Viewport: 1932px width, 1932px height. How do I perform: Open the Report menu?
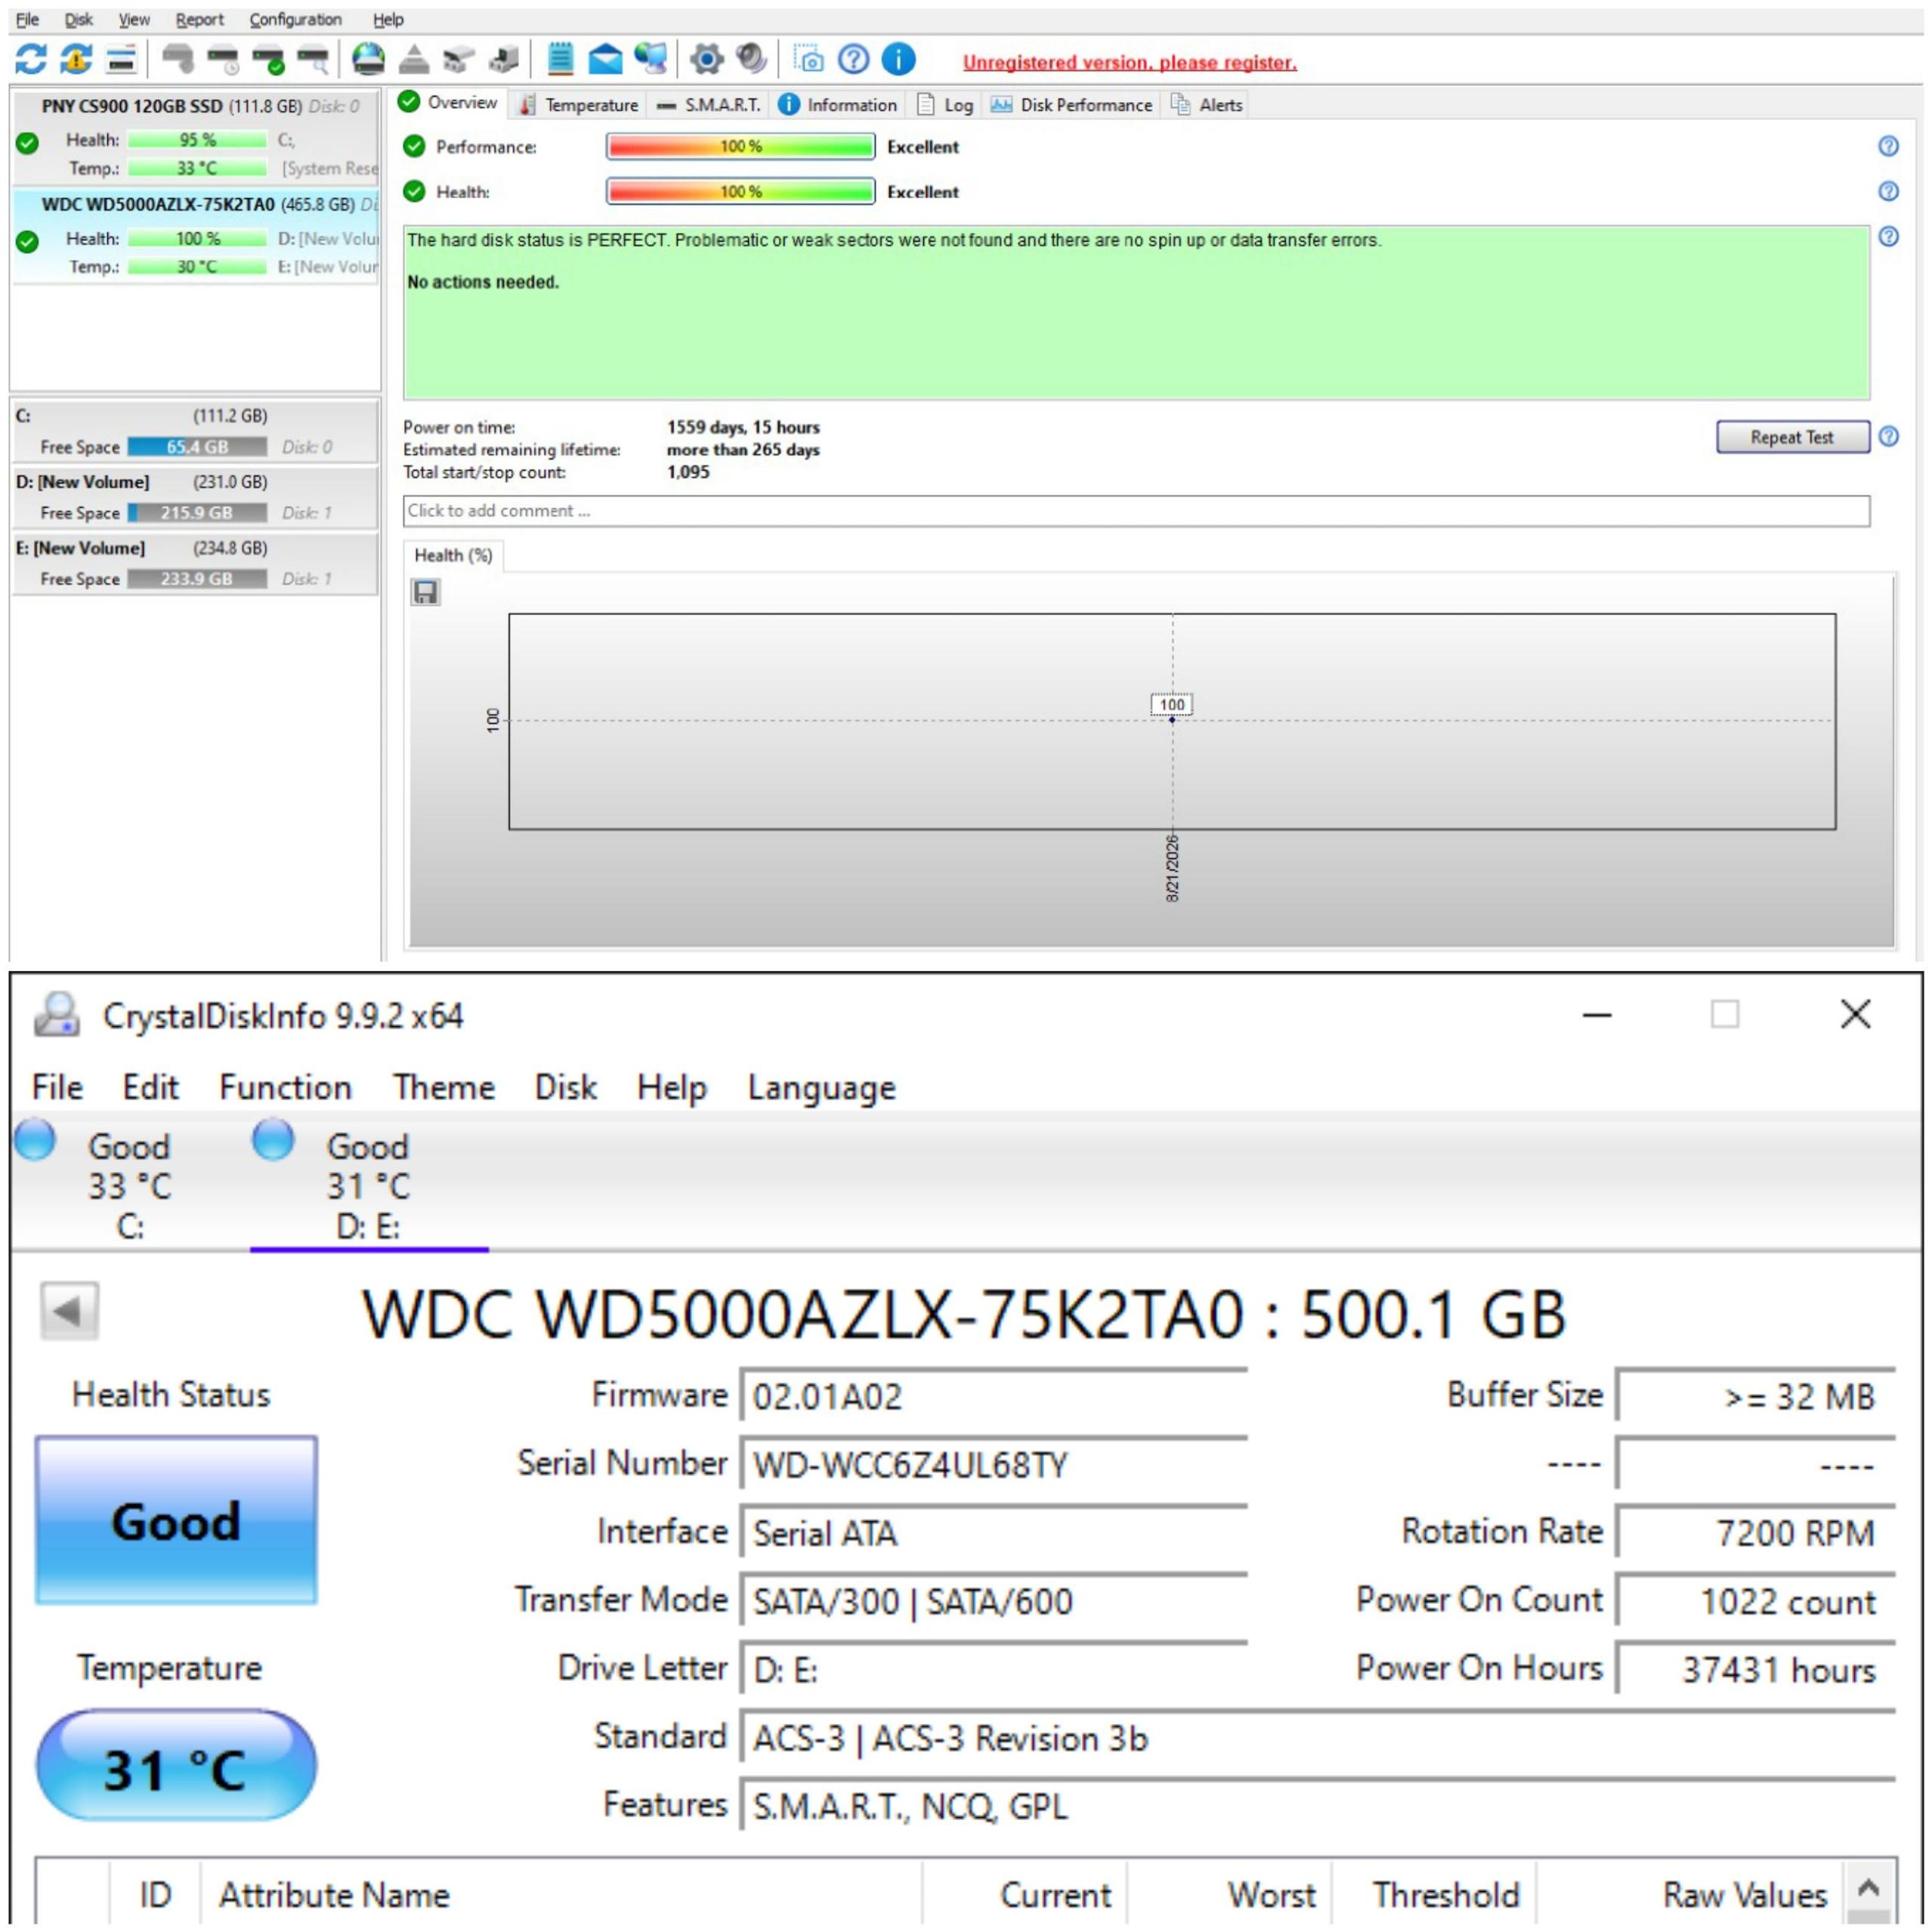click(199, 19)
